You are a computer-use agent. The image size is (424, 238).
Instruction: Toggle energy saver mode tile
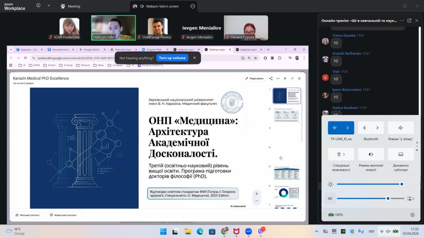coord(371,154)
